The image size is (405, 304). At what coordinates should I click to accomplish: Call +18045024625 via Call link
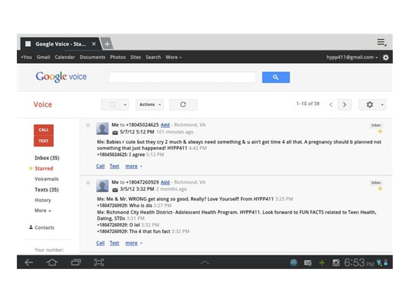click(x=100, y=166)
